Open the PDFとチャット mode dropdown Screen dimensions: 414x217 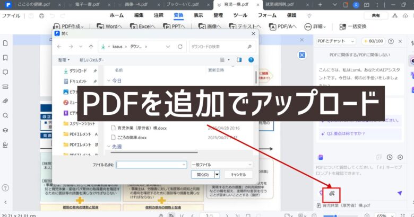tap(335, 41)
